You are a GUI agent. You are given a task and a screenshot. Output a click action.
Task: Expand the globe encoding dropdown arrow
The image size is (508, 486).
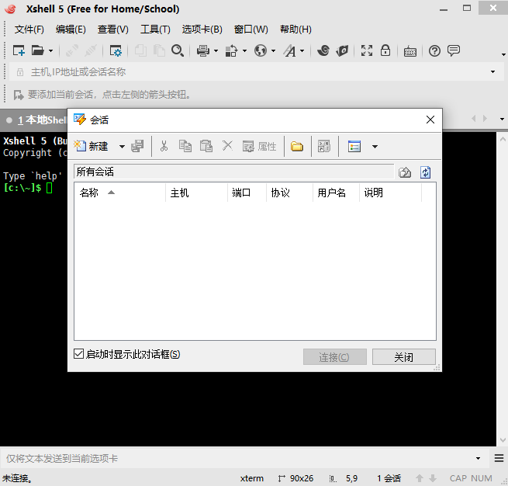[x=274, y=51]
